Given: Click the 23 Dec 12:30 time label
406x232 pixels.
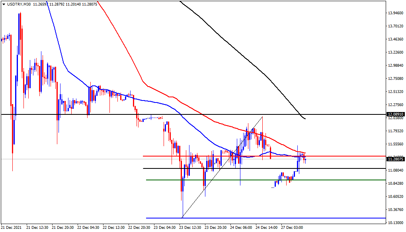Looking at the screenshot, I should [x=190, y=228].
